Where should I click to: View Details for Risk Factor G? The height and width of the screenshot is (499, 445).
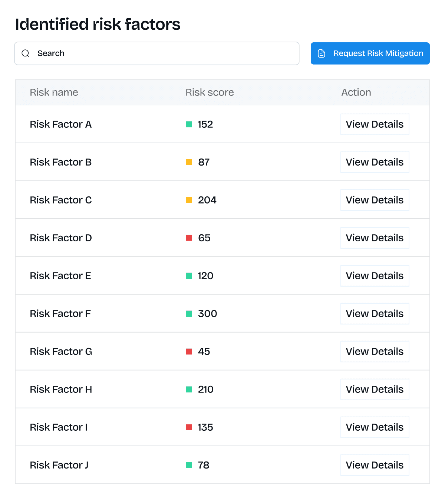coord(375,352)
